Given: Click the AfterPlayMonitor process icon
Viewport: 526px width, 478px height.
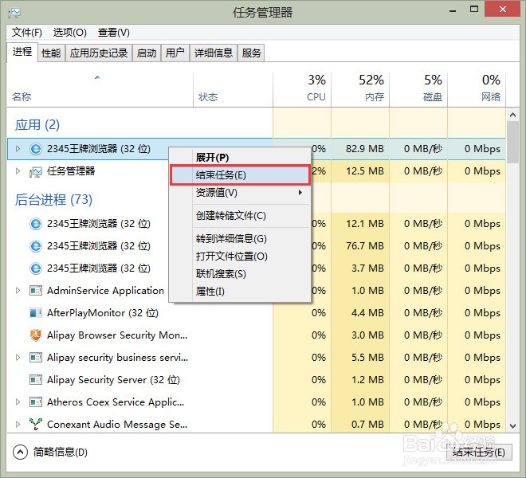Looking at the screenshot, I should [36, 313].
